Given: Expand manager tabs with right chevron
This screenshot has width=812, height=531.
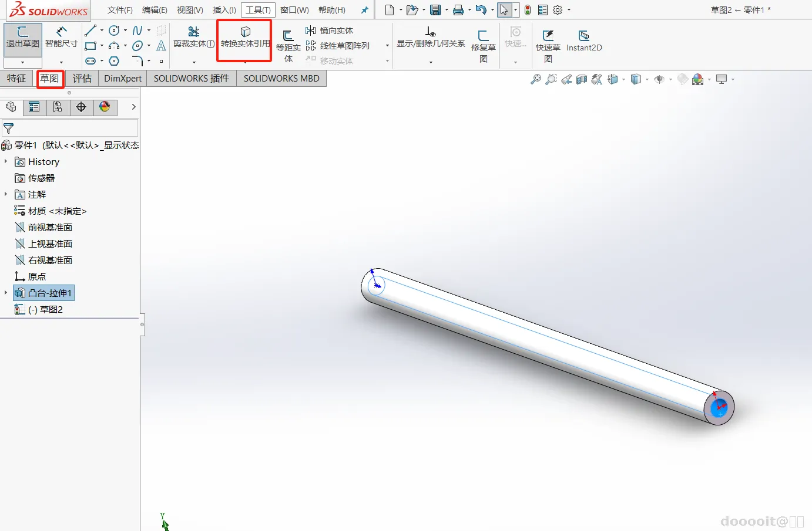Looking at the screenshot, I should click(133, 107).
